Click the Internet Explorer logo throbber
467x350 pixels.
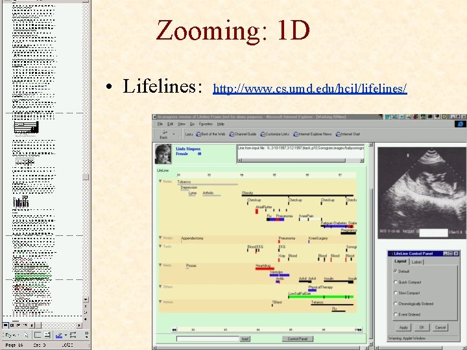[x=460, y=124]
